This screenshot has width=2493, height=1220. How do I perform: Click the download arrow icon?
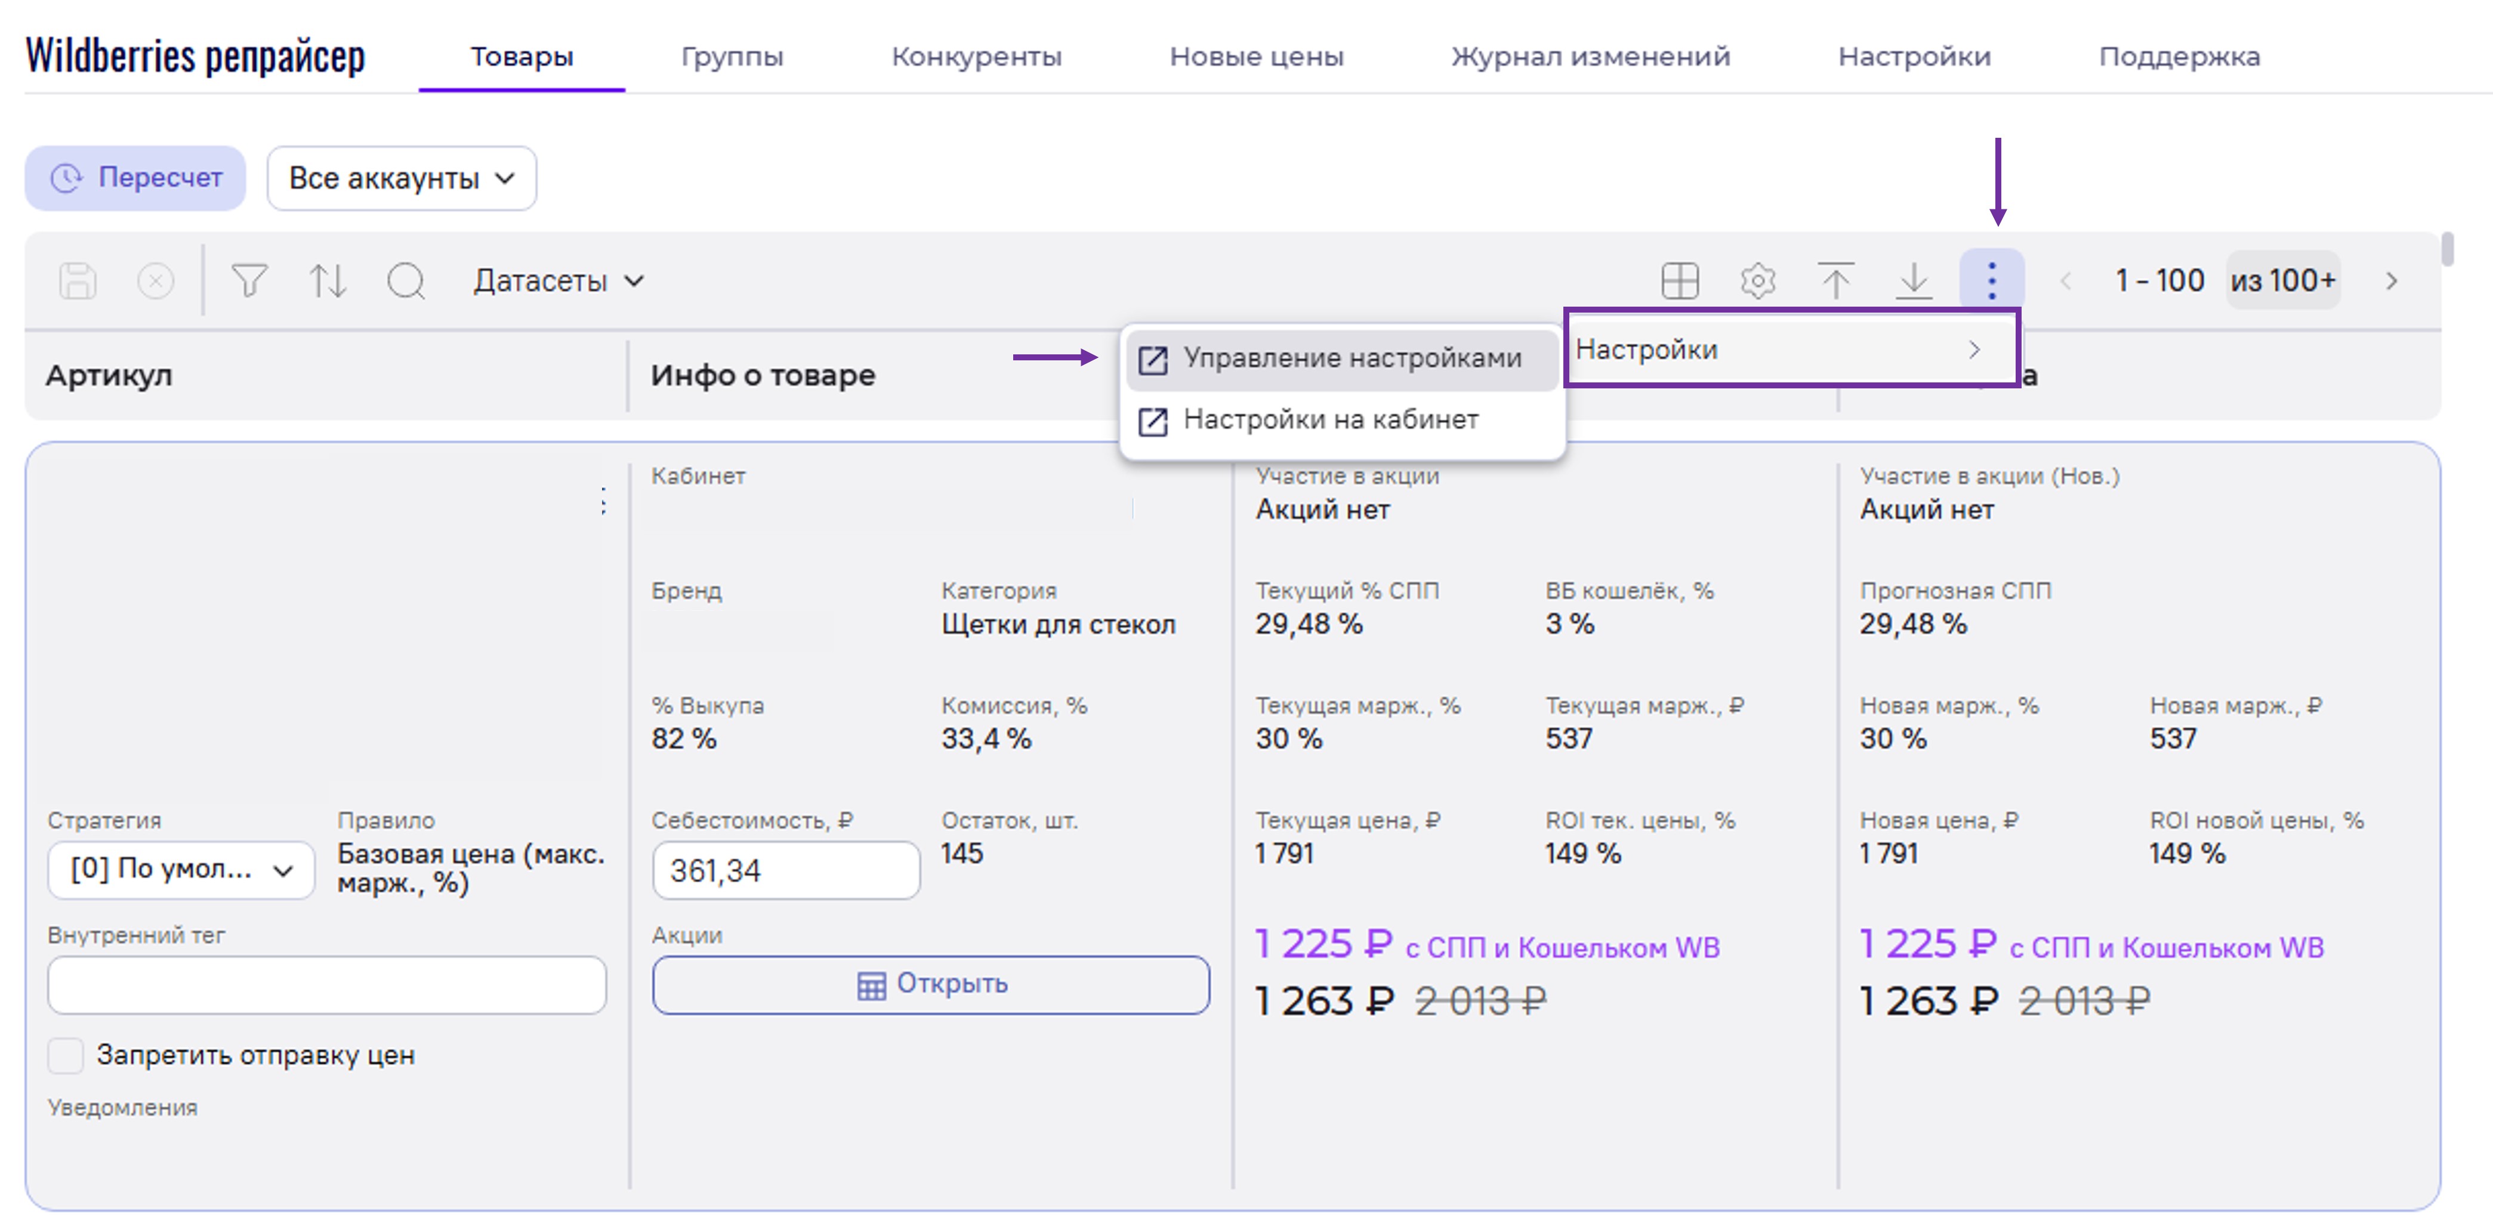1913,282
